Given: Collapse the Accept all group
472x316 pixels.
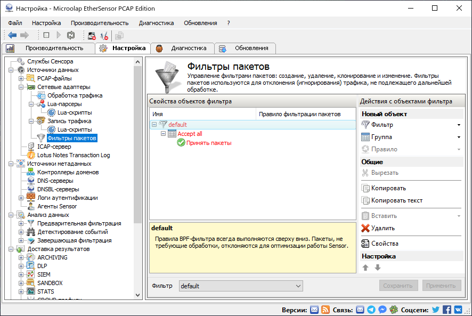Looking at the screenshot, I should (162, 133).
